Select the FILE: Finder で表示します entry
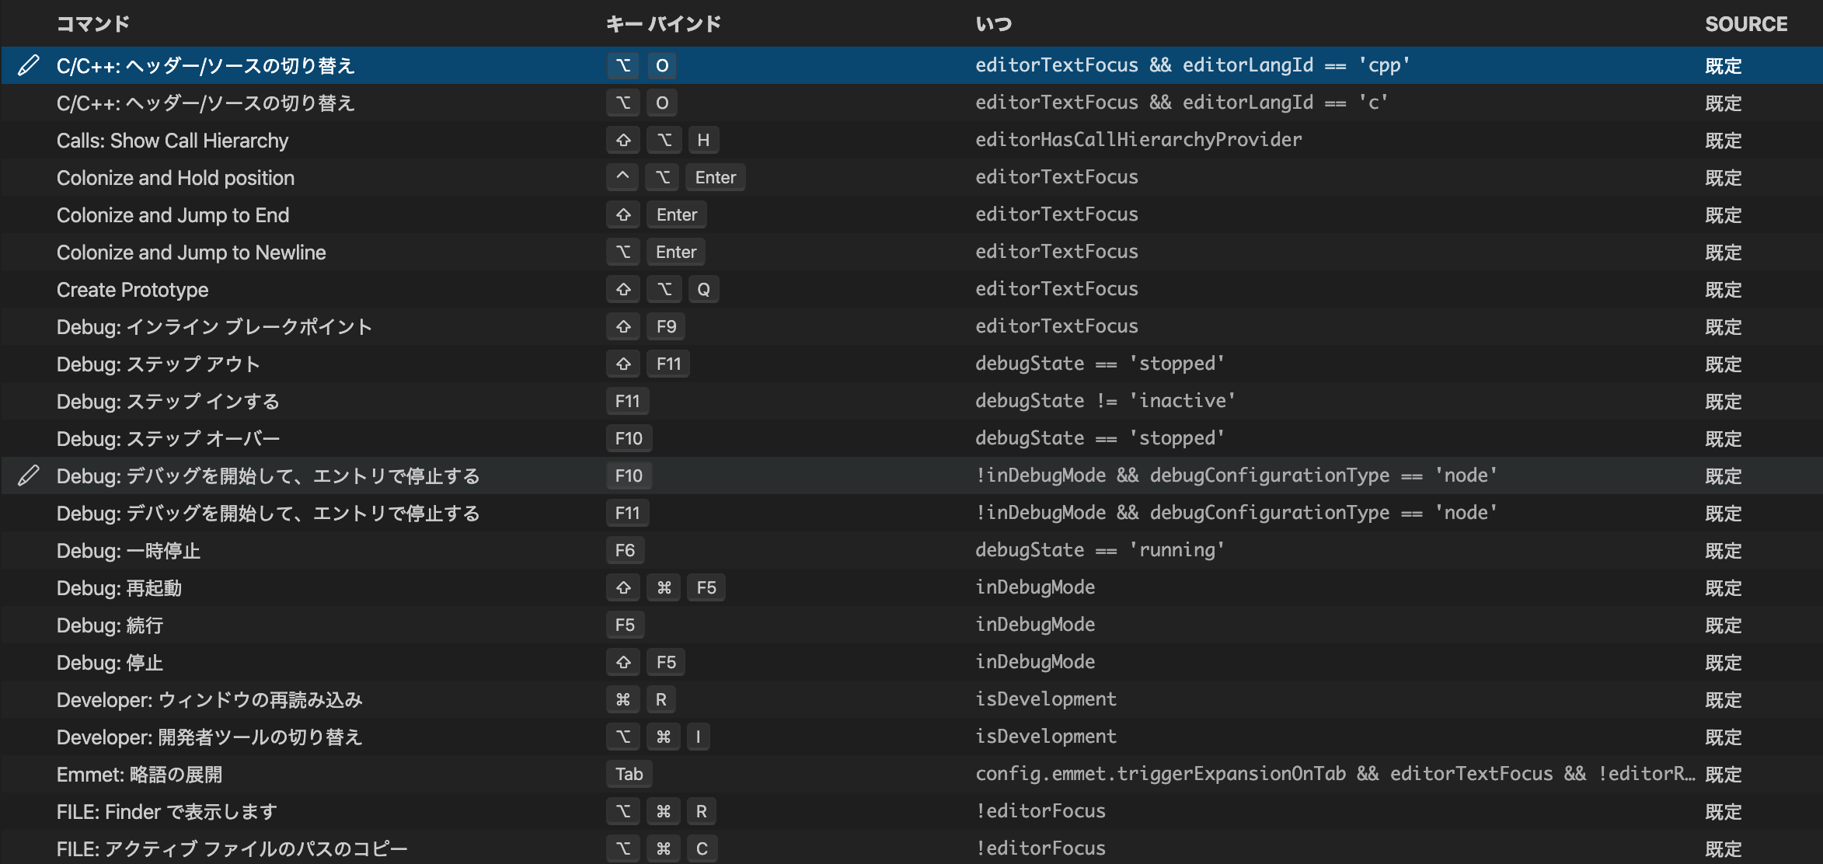Screen dimensions: 1823x864 click(x=166, y=811)
